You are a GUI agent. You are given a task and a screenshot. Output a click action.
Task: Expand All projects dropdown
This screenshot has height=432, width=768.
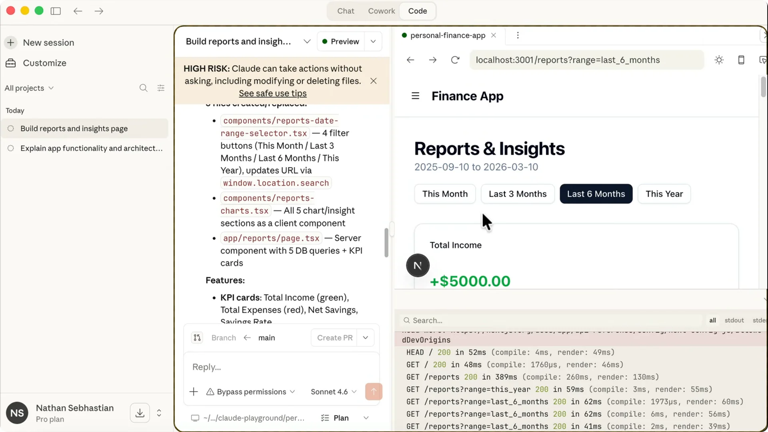pyautogui.click(x=29, y=88)
